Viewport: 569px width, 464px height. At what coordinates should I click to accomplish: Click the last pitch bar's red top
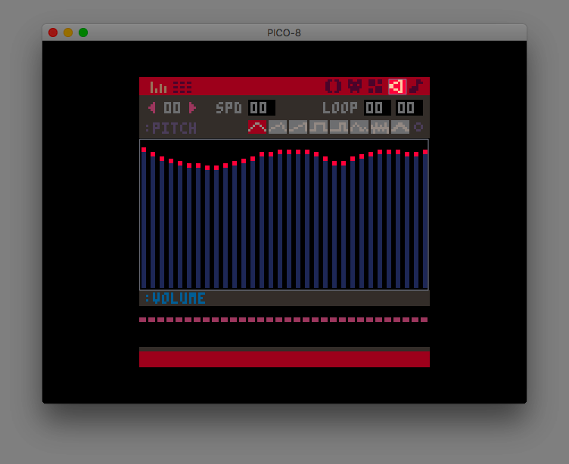point(425,152)
